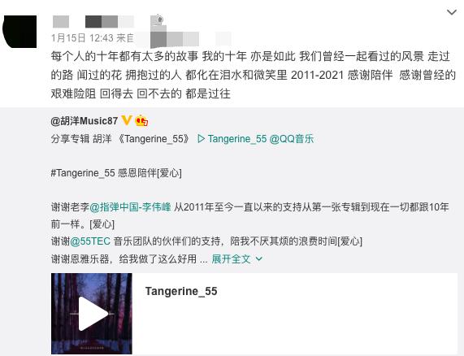Open the Tangerine_55 music card title
The width and height of the screenshot is (464, 356).
pos(181,291)
